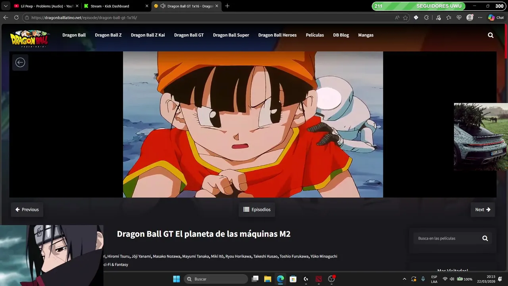The height and width of the screenshot is (286, 508).
Task: Close the Kick Dashboard tab
Action: tap(147, 6)
